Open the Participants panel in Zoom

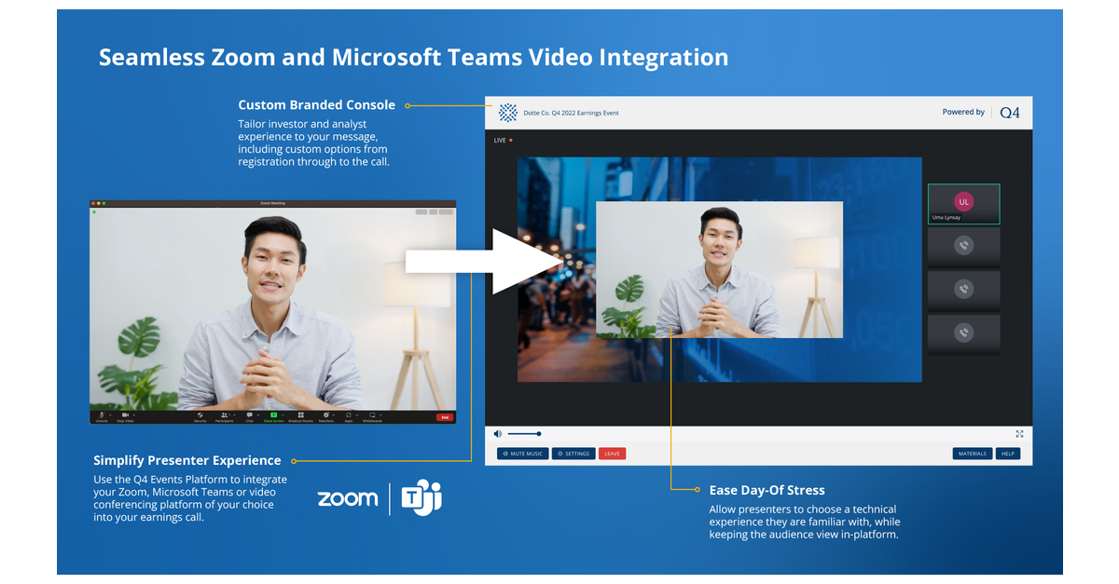click(x=224, y=414)
